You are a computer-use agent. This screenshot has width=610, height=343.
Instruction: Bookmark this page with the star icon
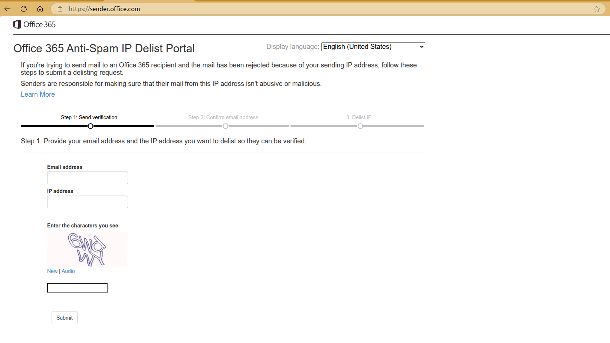point(597,9)
